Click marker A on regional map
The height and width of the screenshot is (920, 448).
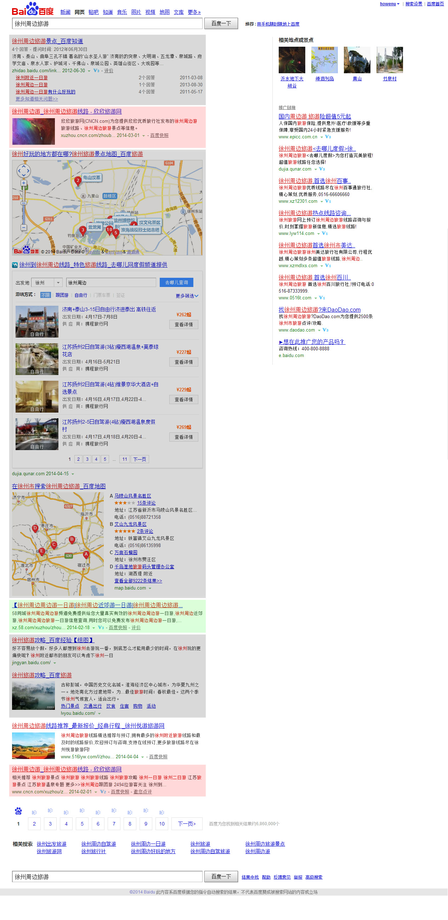coord(86,555)
